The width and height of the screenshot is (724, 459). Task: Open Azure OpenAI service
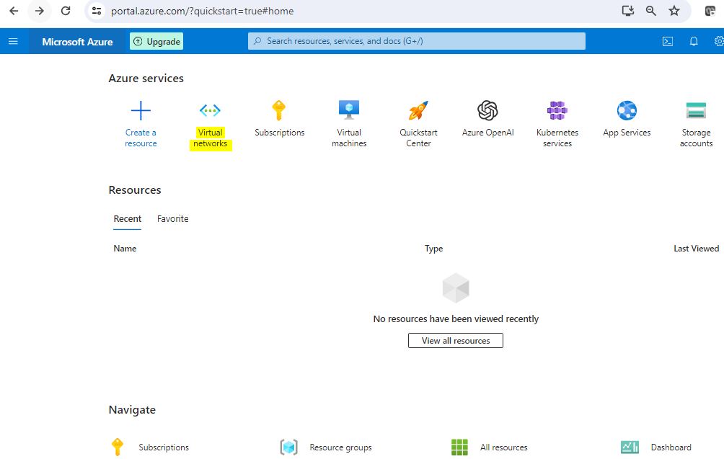[x=487, y=111]
